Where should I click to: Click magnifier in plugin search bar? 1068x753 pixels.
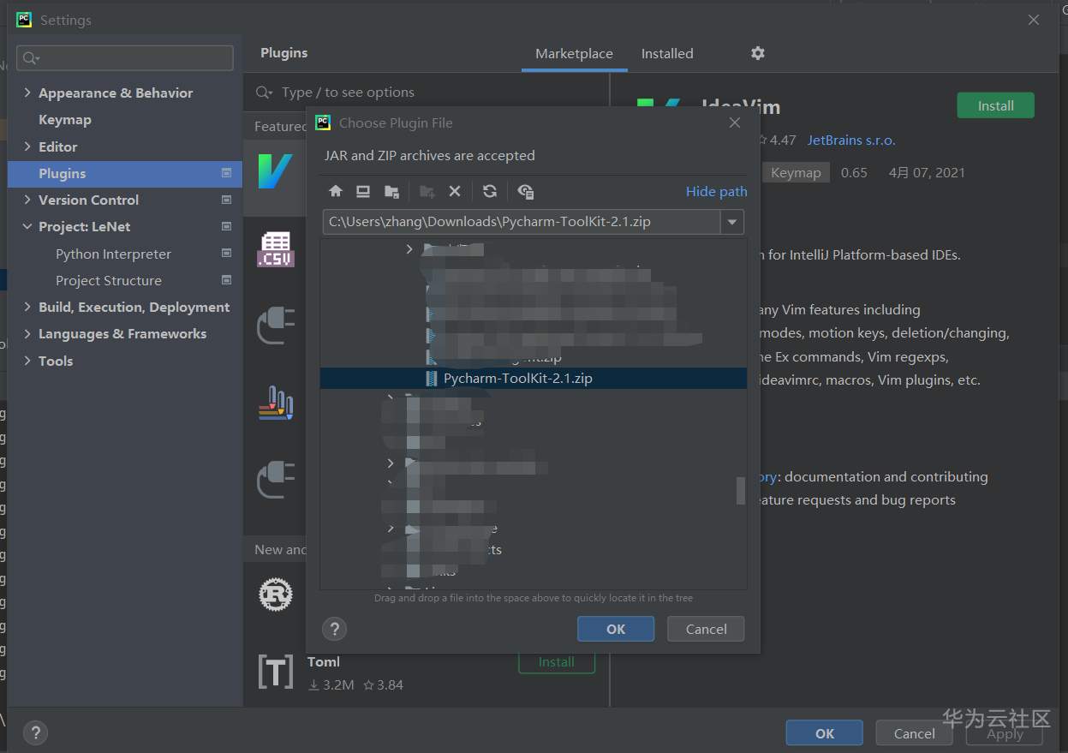tap(265, 93)
